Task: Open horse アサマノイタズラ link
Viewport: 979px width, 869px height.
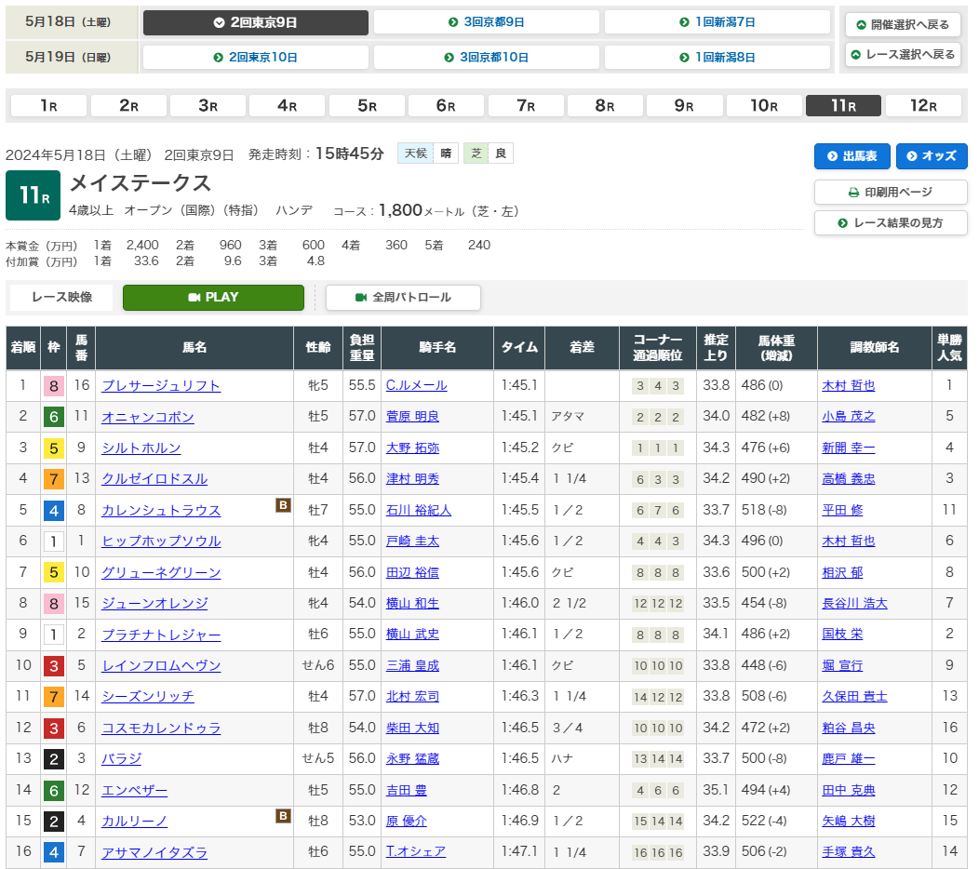Action: coord(154,852)
